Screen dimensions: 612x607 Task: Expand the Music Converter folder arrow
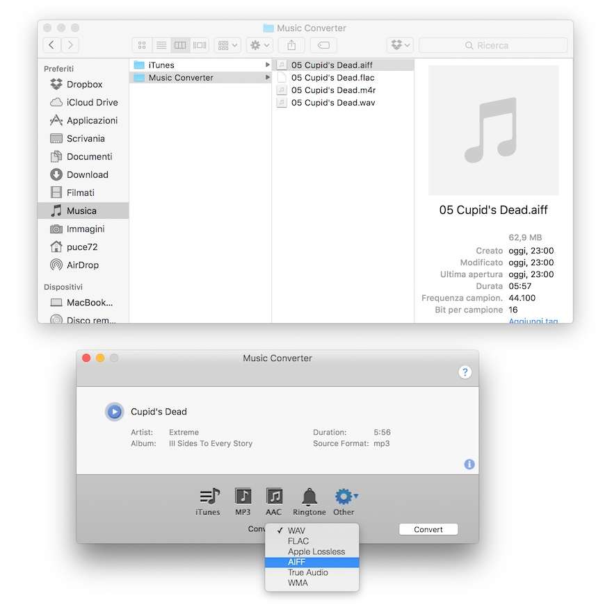(x=267, y=78)
